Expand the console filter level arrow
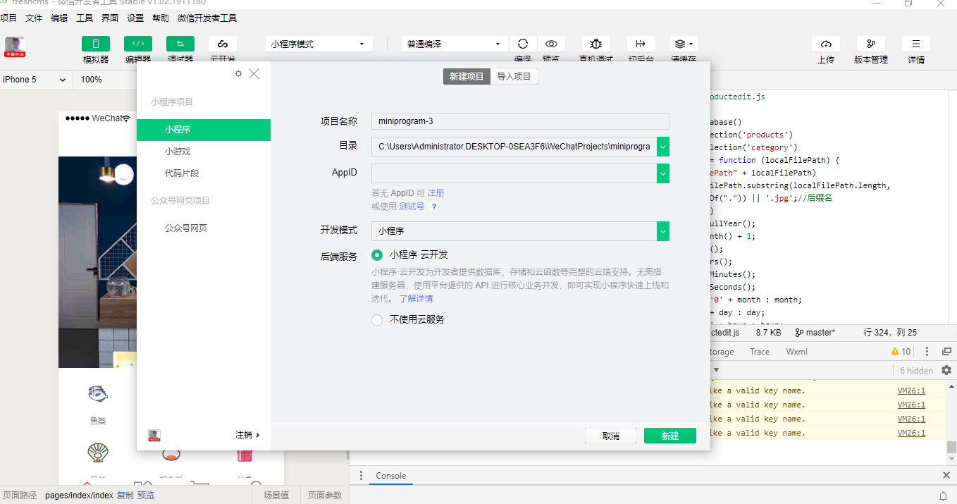Image resolution: width=957 pixels, height=504 pixels. (716, 370)
